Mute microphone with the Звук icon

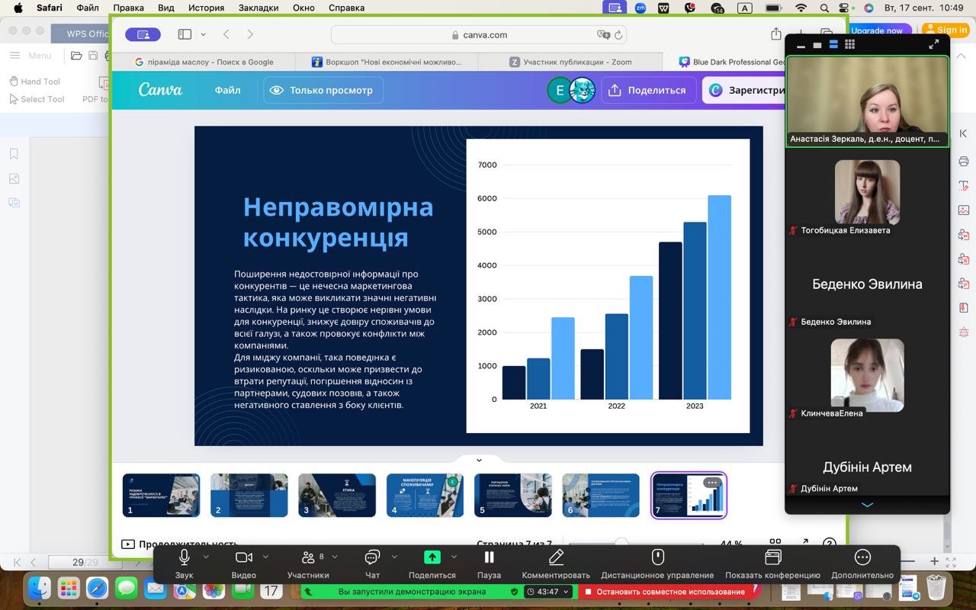[x=184, y=557]
